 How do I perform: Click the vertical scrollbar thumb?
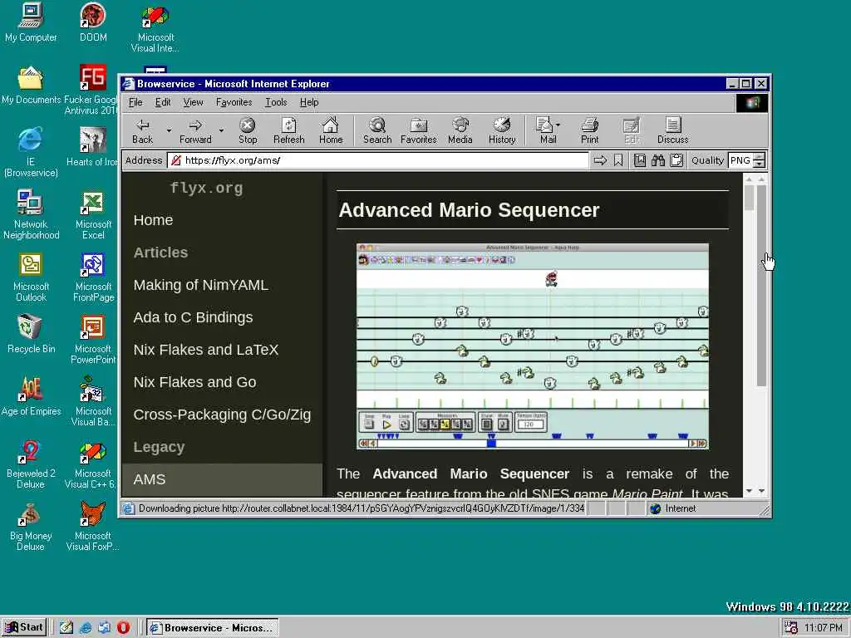click(761, 285)
